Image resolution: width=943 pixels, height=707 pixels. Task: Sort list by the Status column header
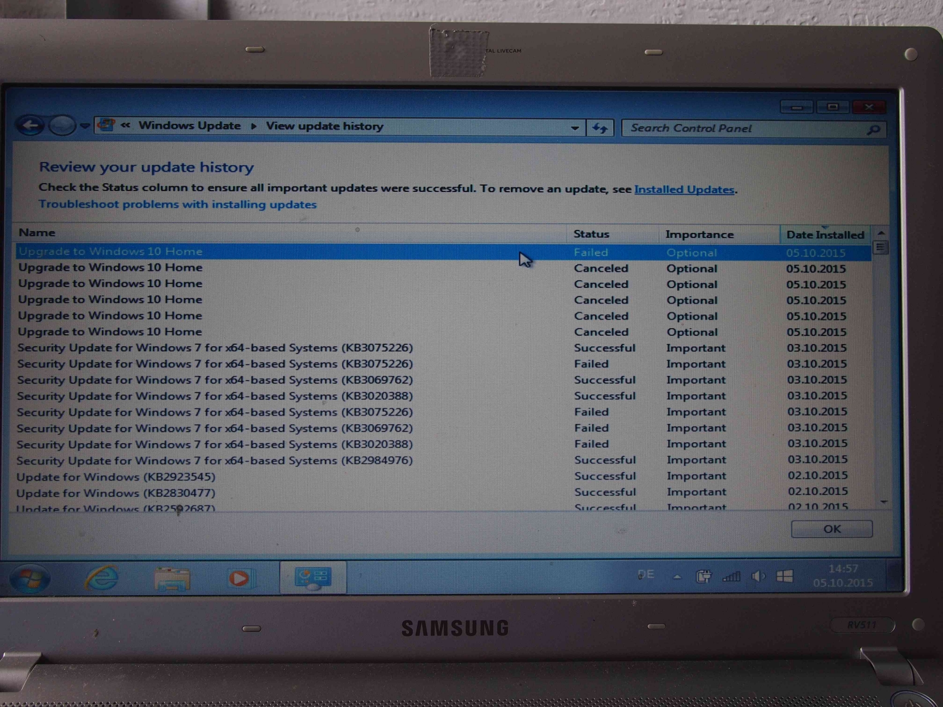point(591,234)
